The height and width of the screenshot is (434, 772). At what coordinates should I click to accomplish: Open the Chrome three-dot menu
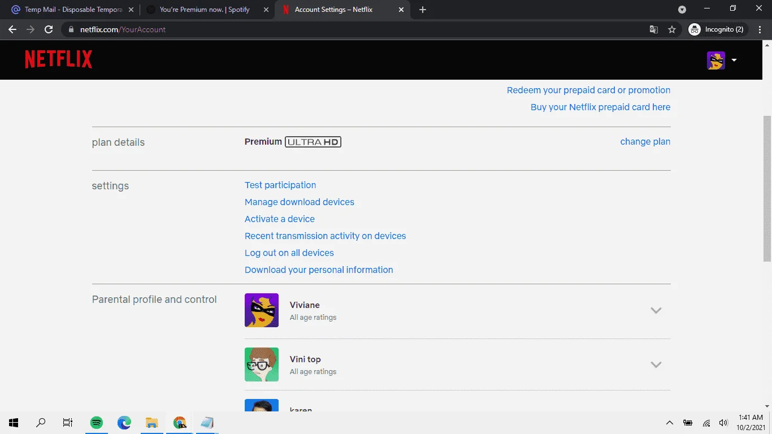tap(760, 29)
